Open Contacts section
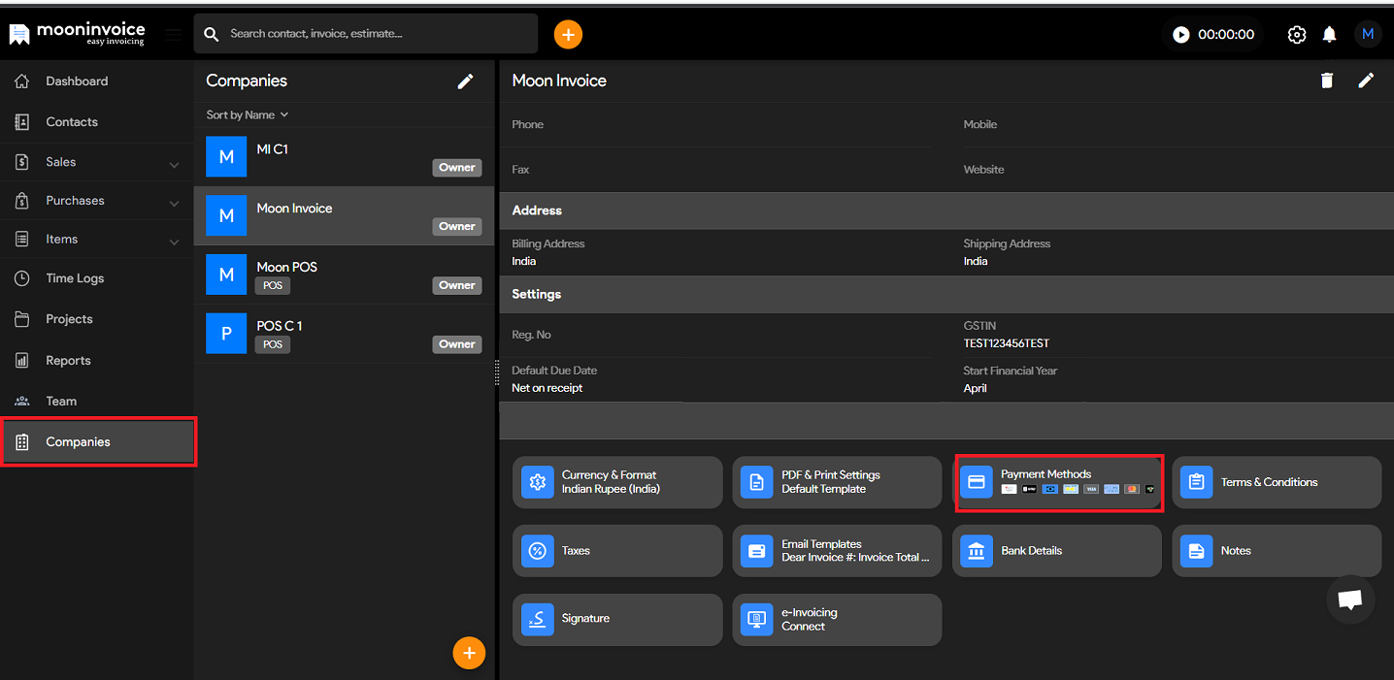This screenshot has height=680, width=1394. coord(97,122)
